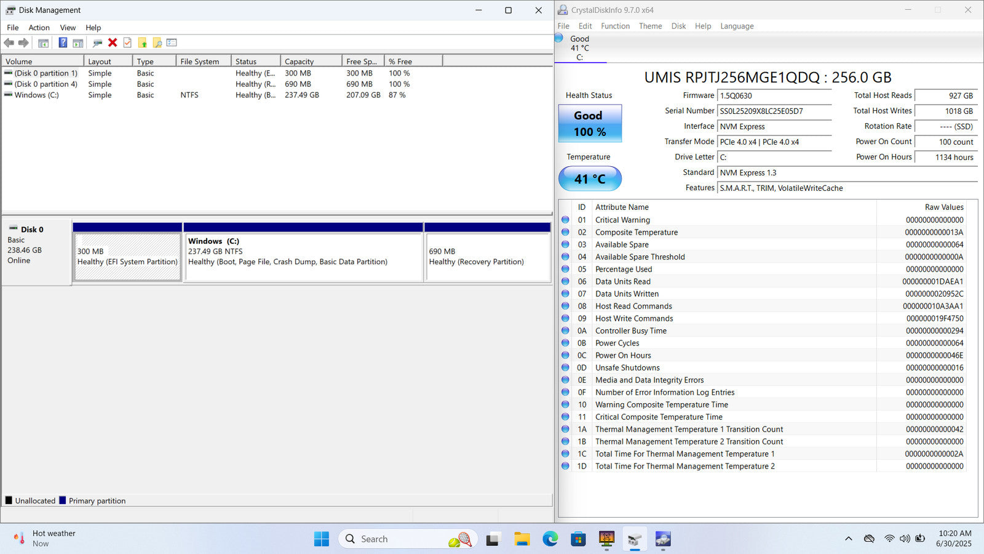
Task: Toggle the Show/Hide Action Pane toolbar icon
Action: 78,42
